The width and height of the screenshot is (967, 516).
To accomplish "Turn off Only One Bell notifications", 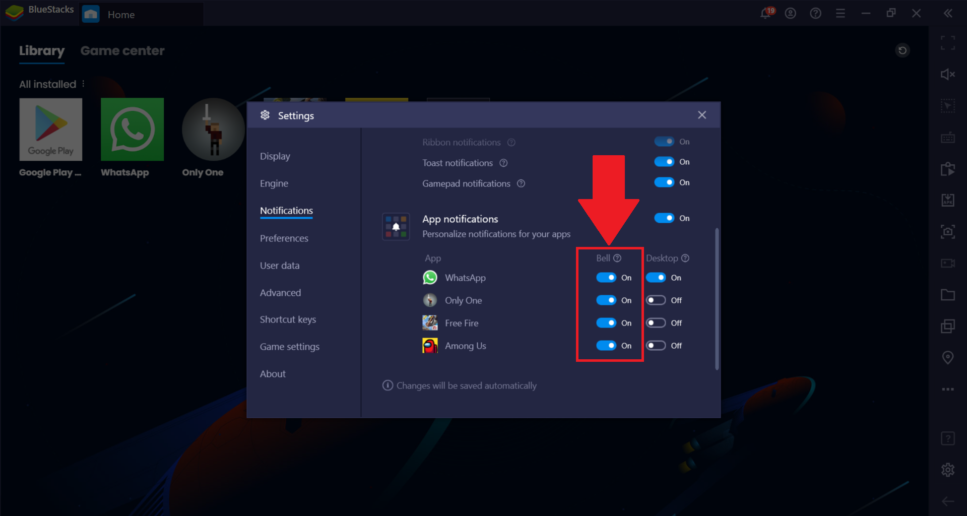I will 606,300.
